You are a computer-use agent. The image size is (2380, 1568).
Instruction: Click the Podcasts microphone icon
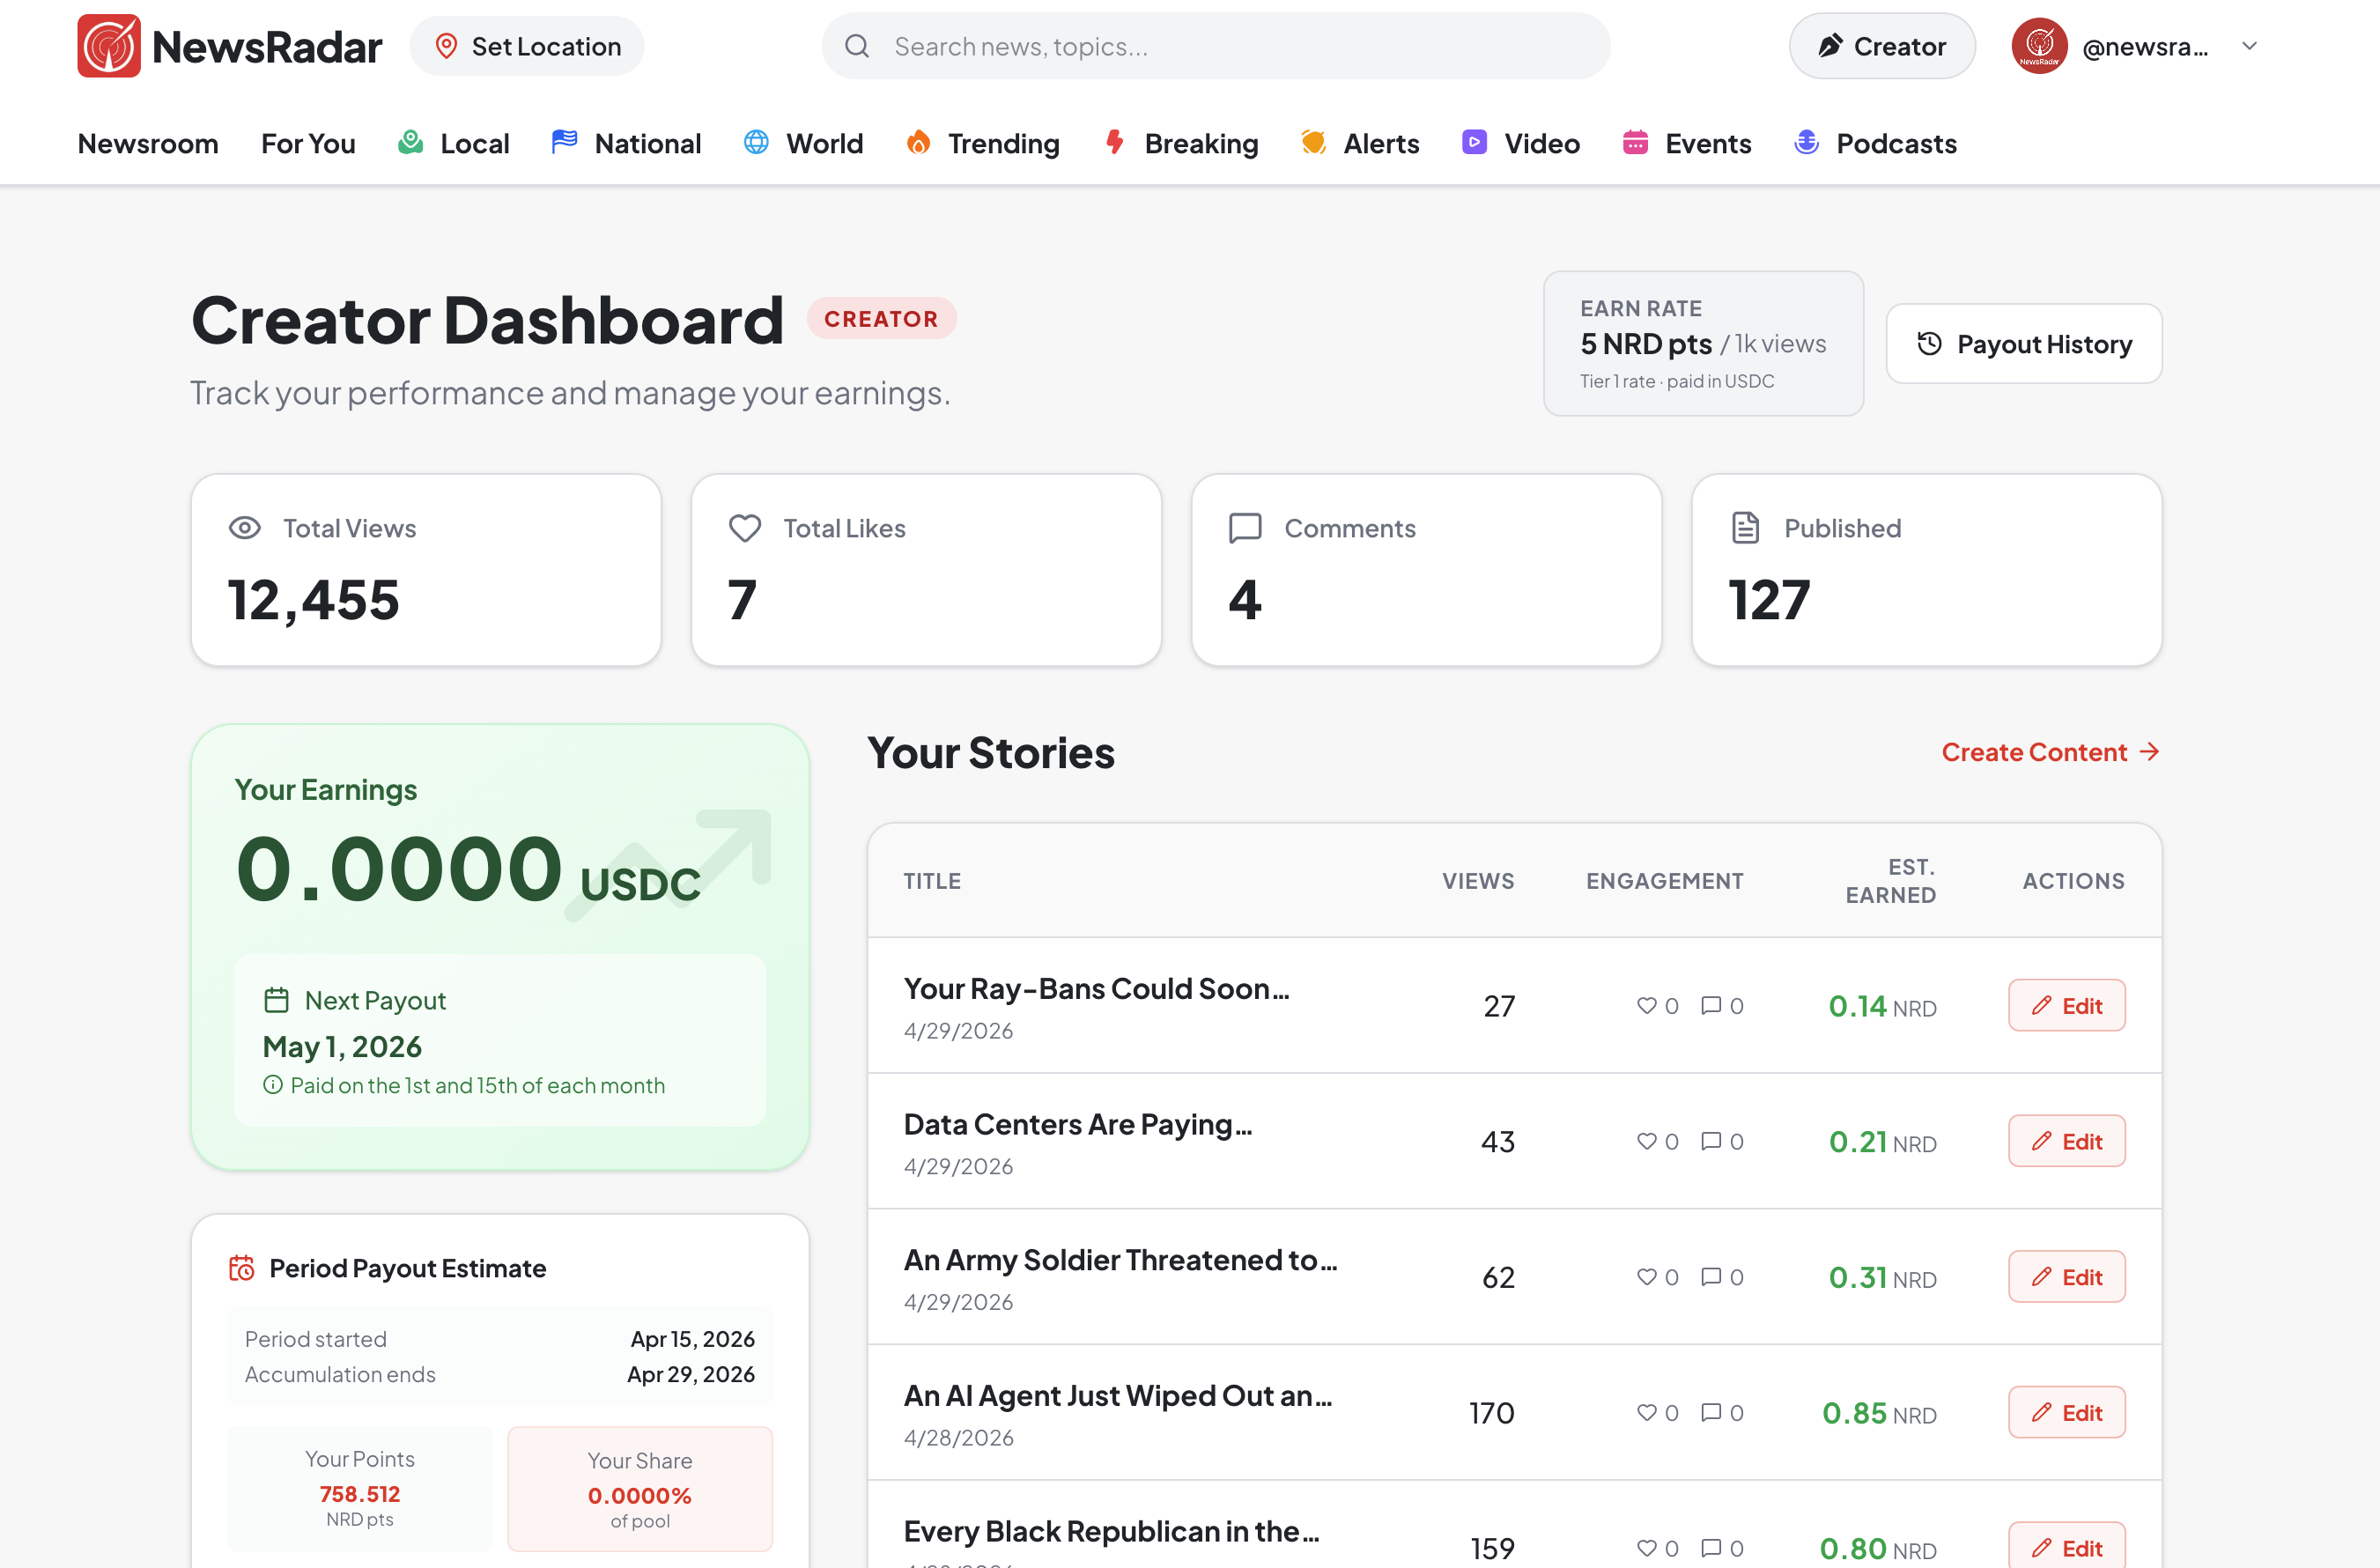click(x=1806, y=142)
